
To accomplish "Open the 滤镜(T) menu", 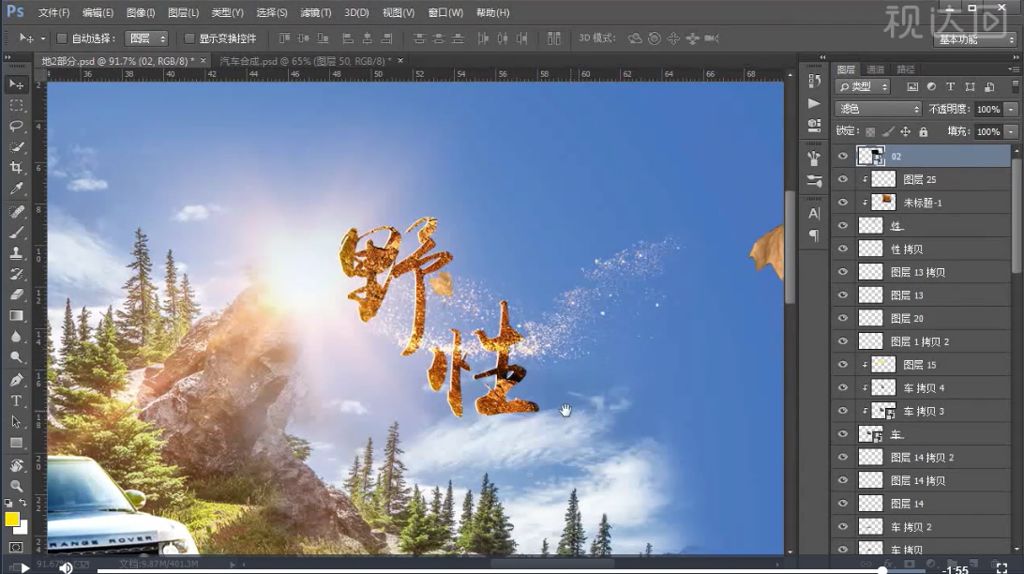I will pyautogui.click(x=315, y=12).
